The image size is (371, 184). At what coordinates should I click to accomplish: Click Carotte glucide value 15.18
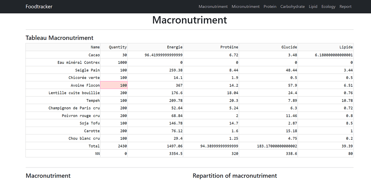268,131
